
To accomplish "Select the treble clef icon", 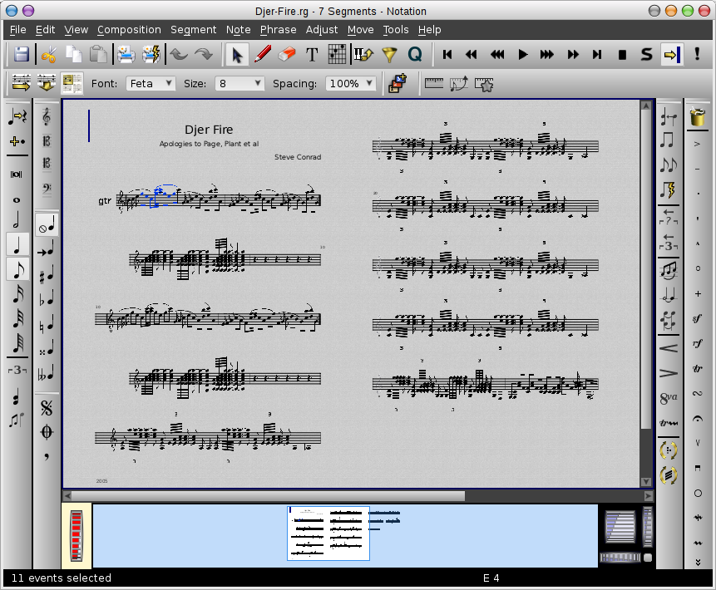I will tap(47, 117).
